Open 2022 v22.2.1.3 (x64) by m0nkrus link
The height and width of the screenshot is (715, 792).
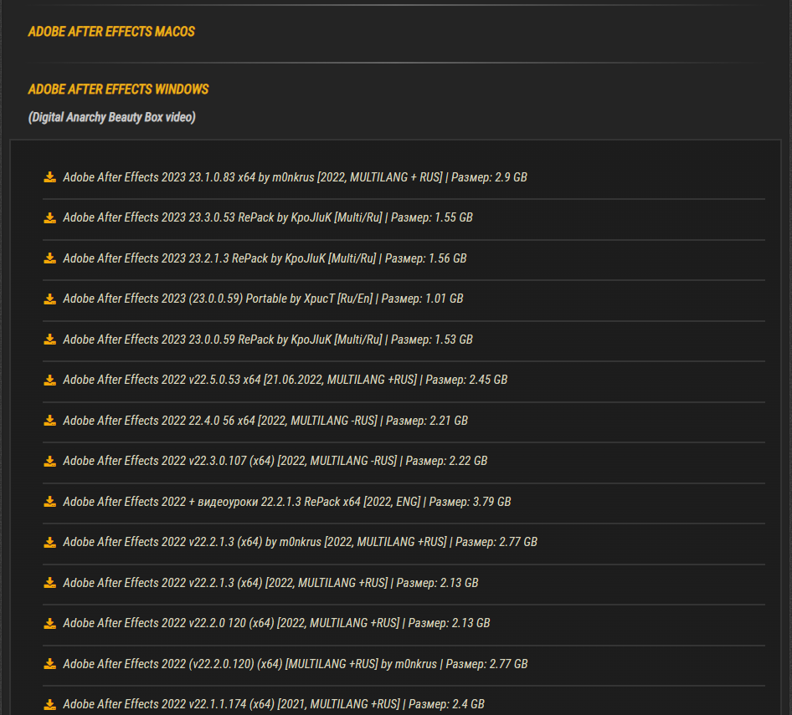[x=300, y=542]
